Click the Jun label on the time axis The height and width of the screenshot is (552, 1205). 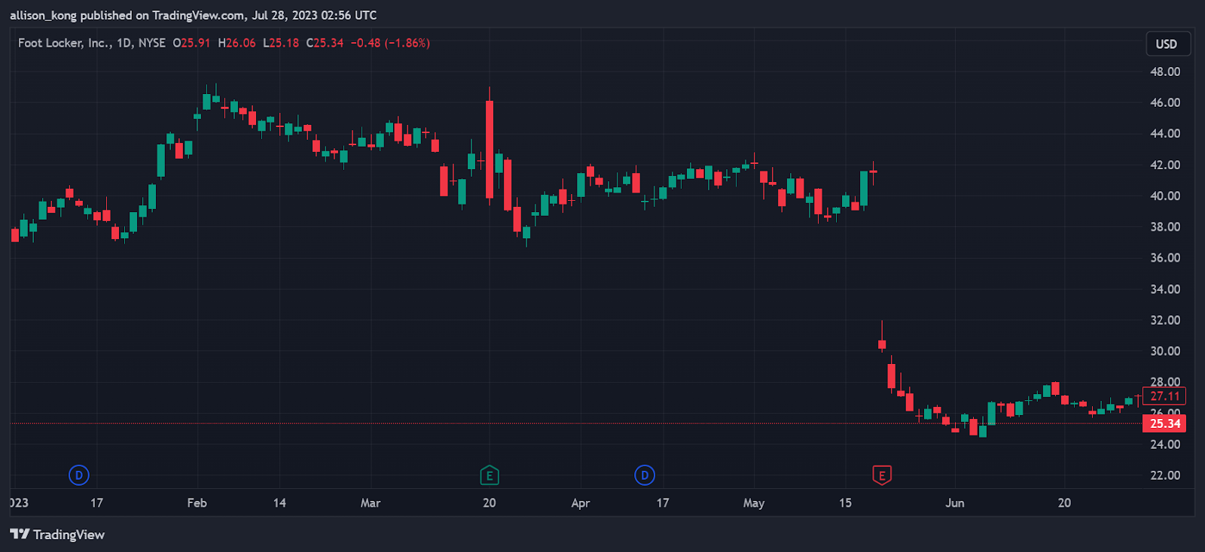(x=954, y=503)
